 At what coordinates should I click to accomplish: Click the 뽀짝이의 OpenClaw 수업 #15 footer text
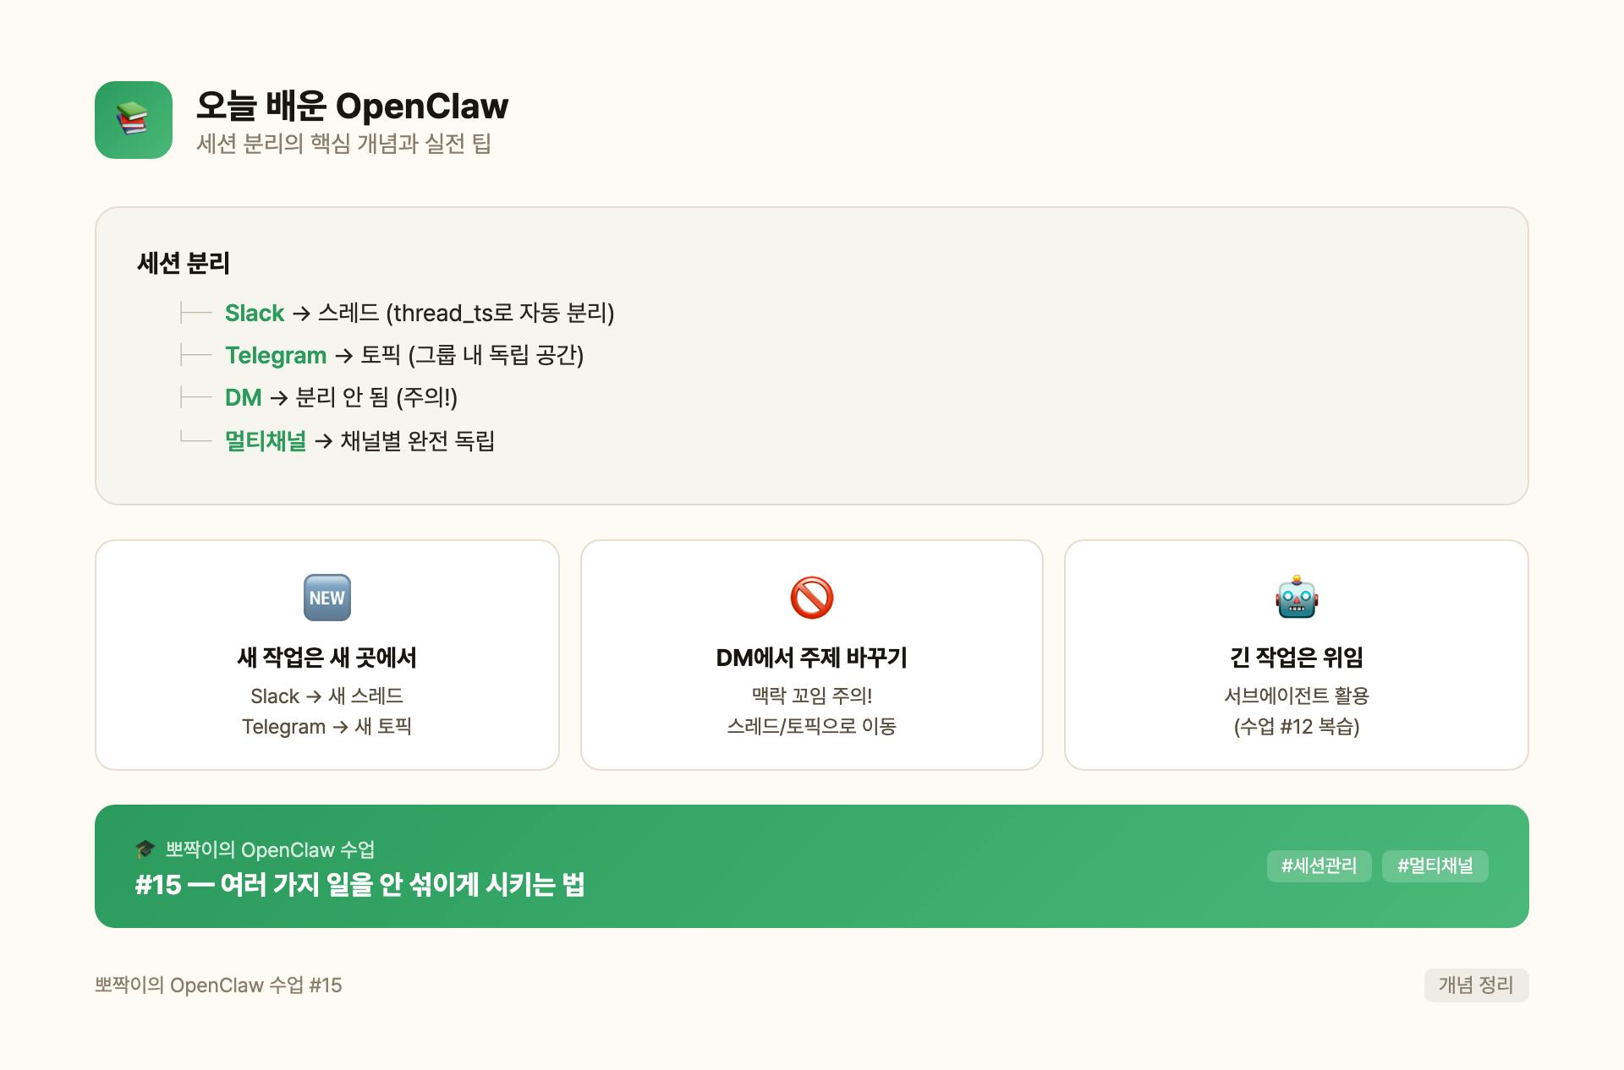219,985
